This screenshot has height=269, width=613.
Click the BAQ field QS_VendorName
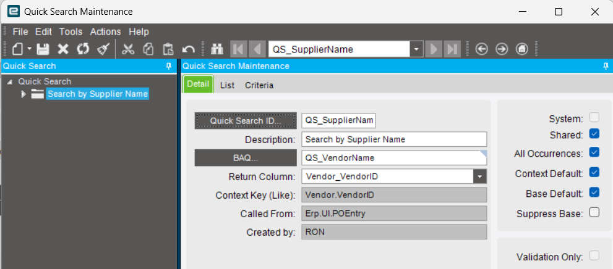394,158
